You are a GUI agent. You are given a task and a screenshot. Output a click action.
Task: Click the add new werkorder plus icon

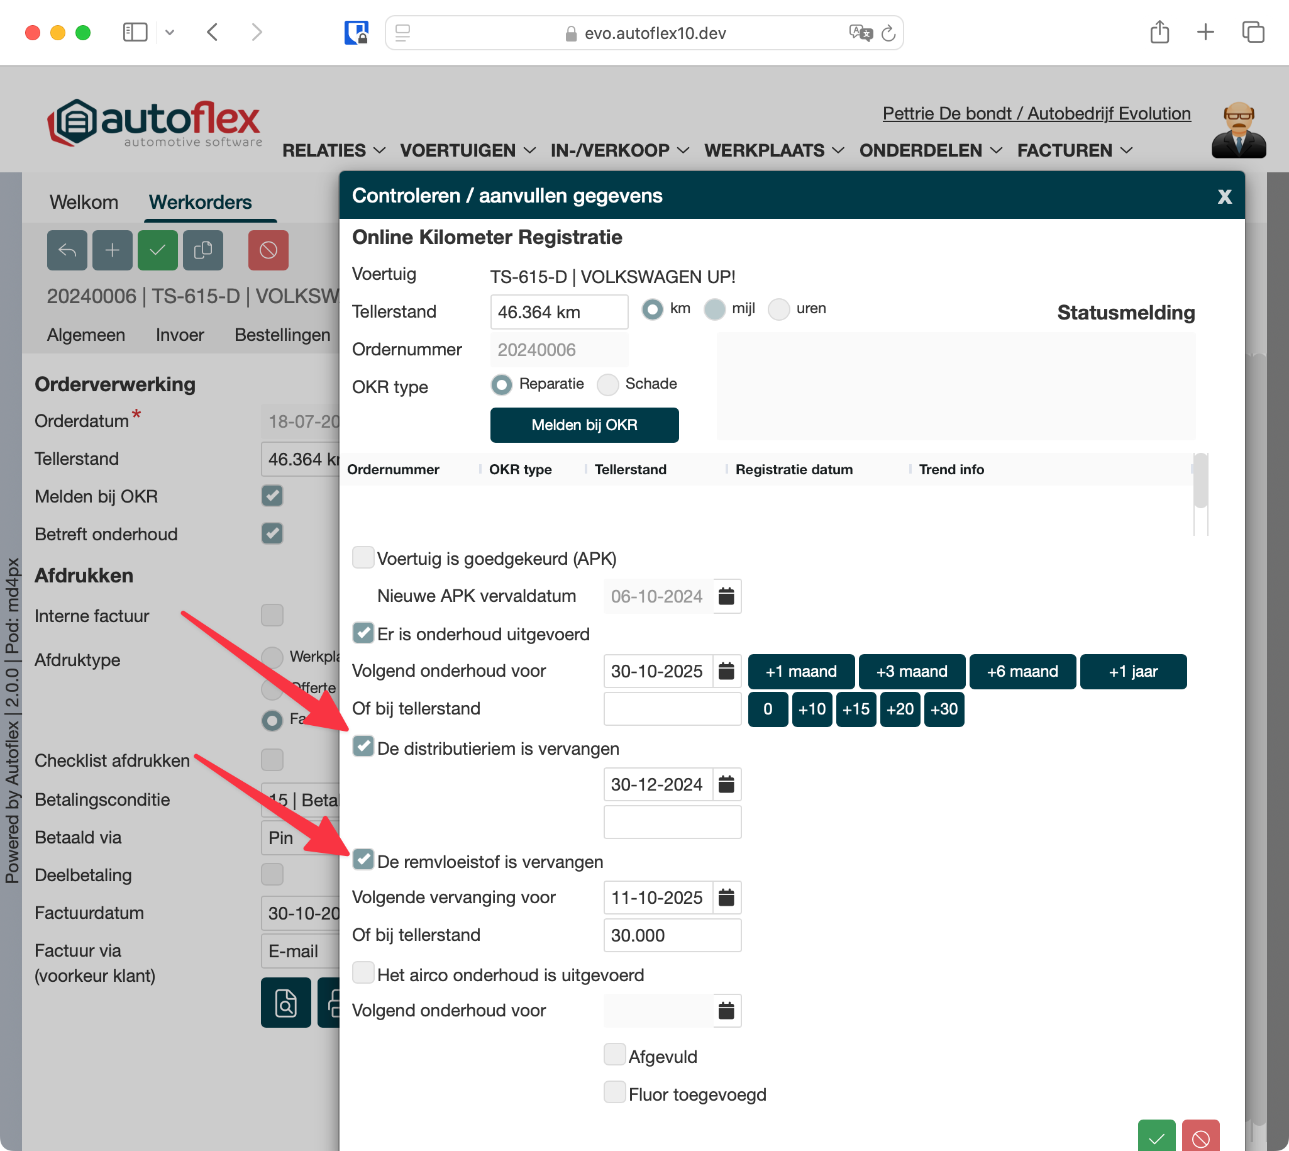coord(112,250)
